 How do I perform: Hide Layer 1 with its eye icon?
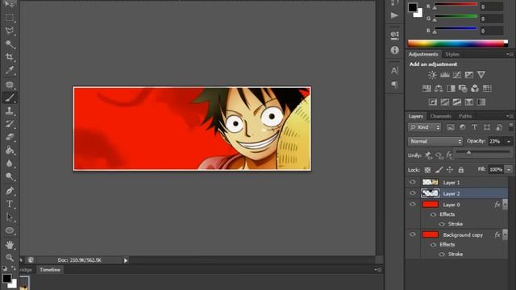pos(413,182)
